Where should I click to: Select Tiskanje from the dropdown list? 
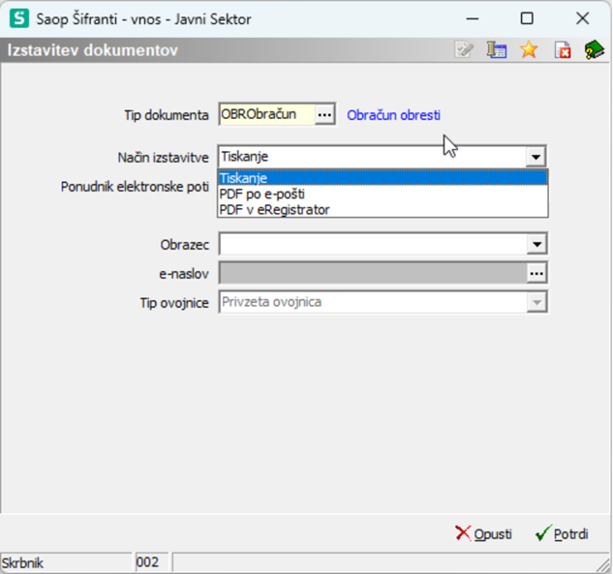tap(383, 178)
